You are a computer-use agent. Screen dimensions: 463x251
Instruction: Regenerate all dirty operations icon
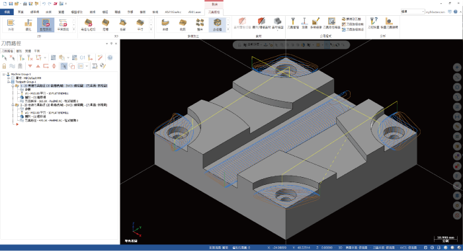click(x=30, y=57)
